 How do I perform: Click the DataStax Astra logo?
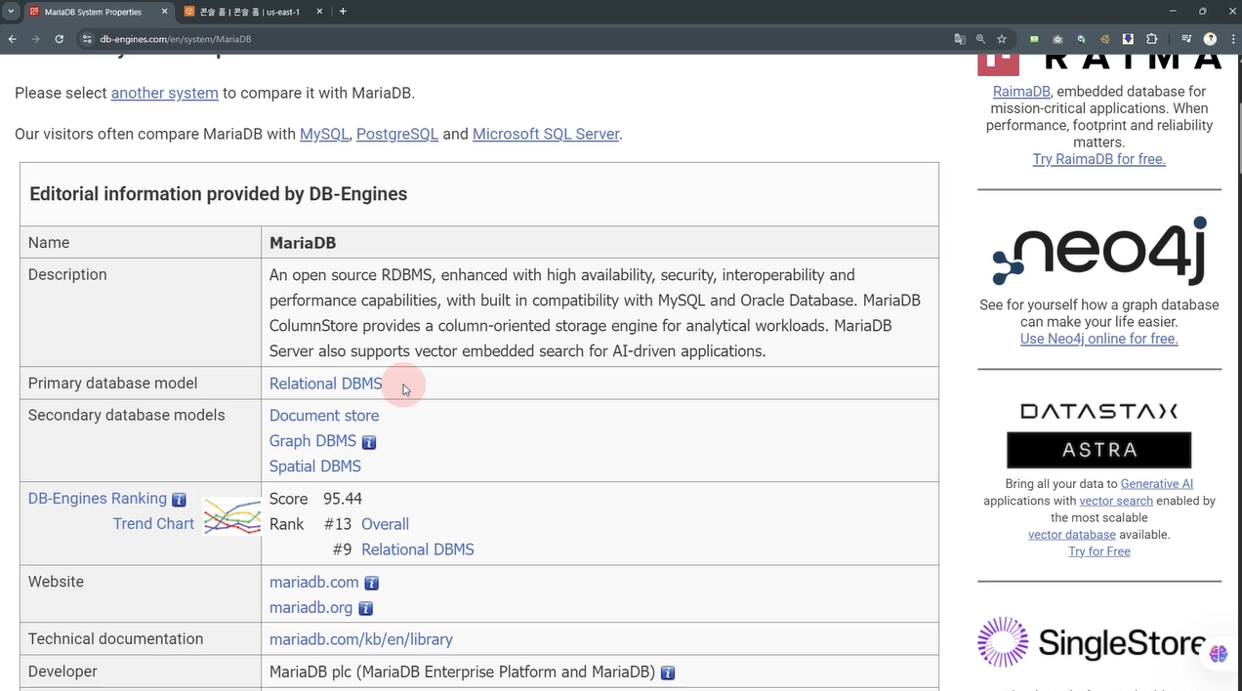pyautogui.click(x=1099, y=434)
